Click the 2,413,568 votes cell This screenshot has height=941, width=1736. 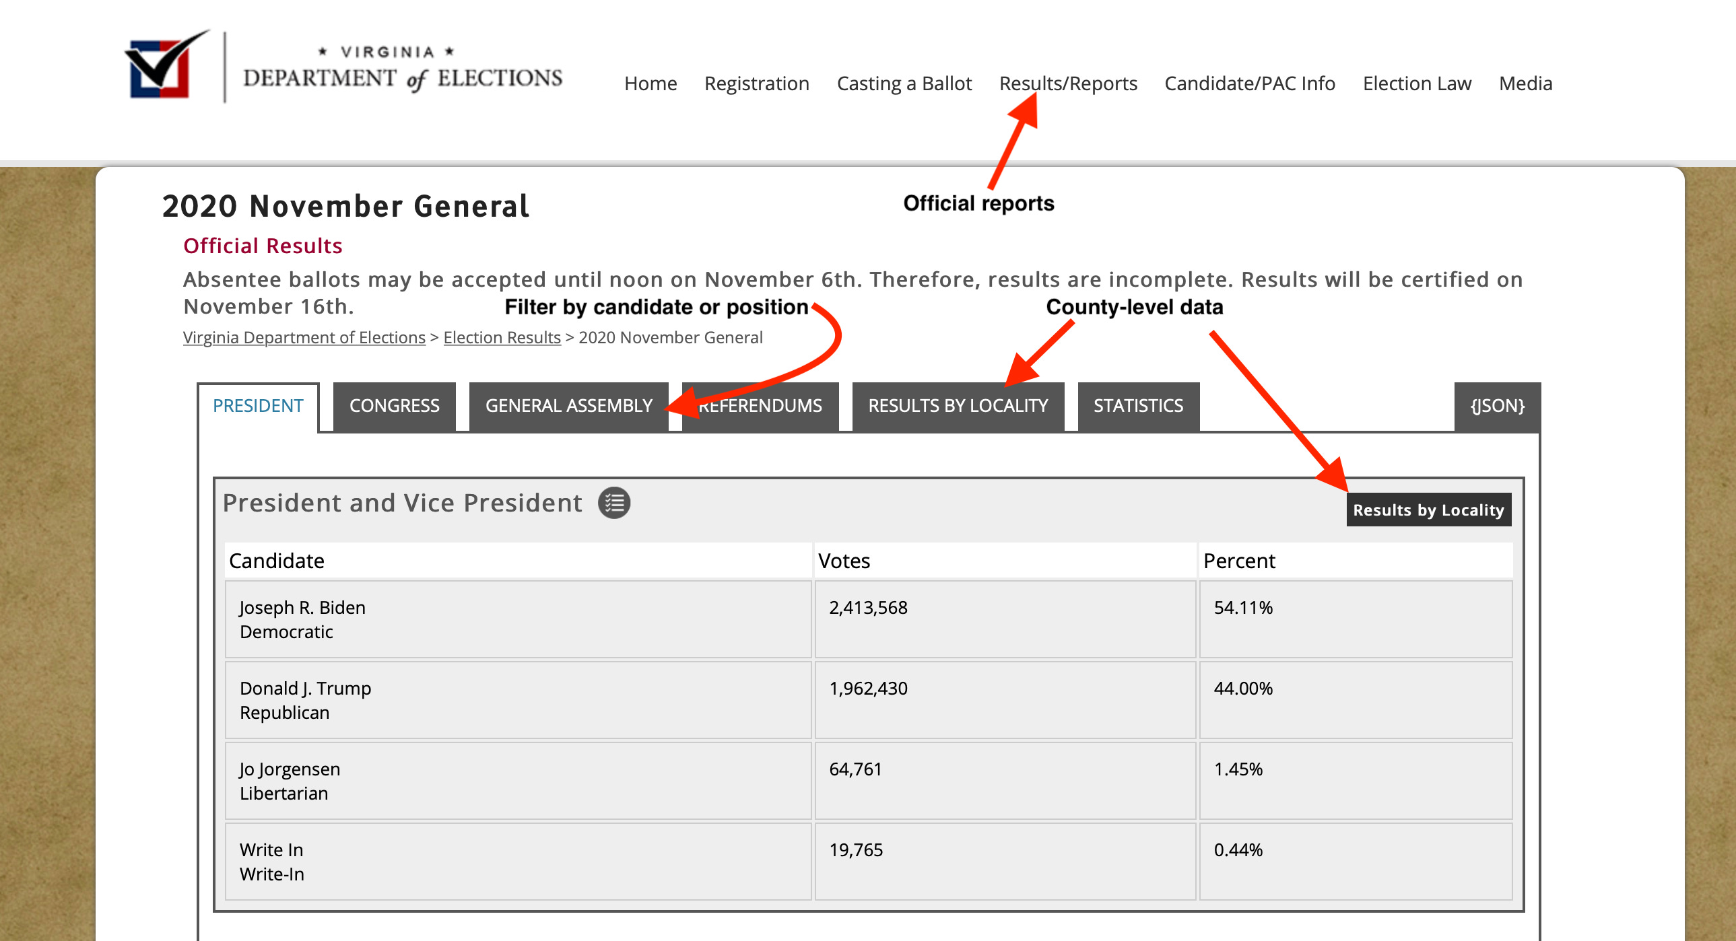1005,619
